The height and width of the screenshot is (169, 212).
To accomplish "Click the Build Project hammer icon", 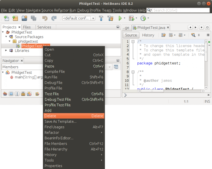I will (101, 18).
